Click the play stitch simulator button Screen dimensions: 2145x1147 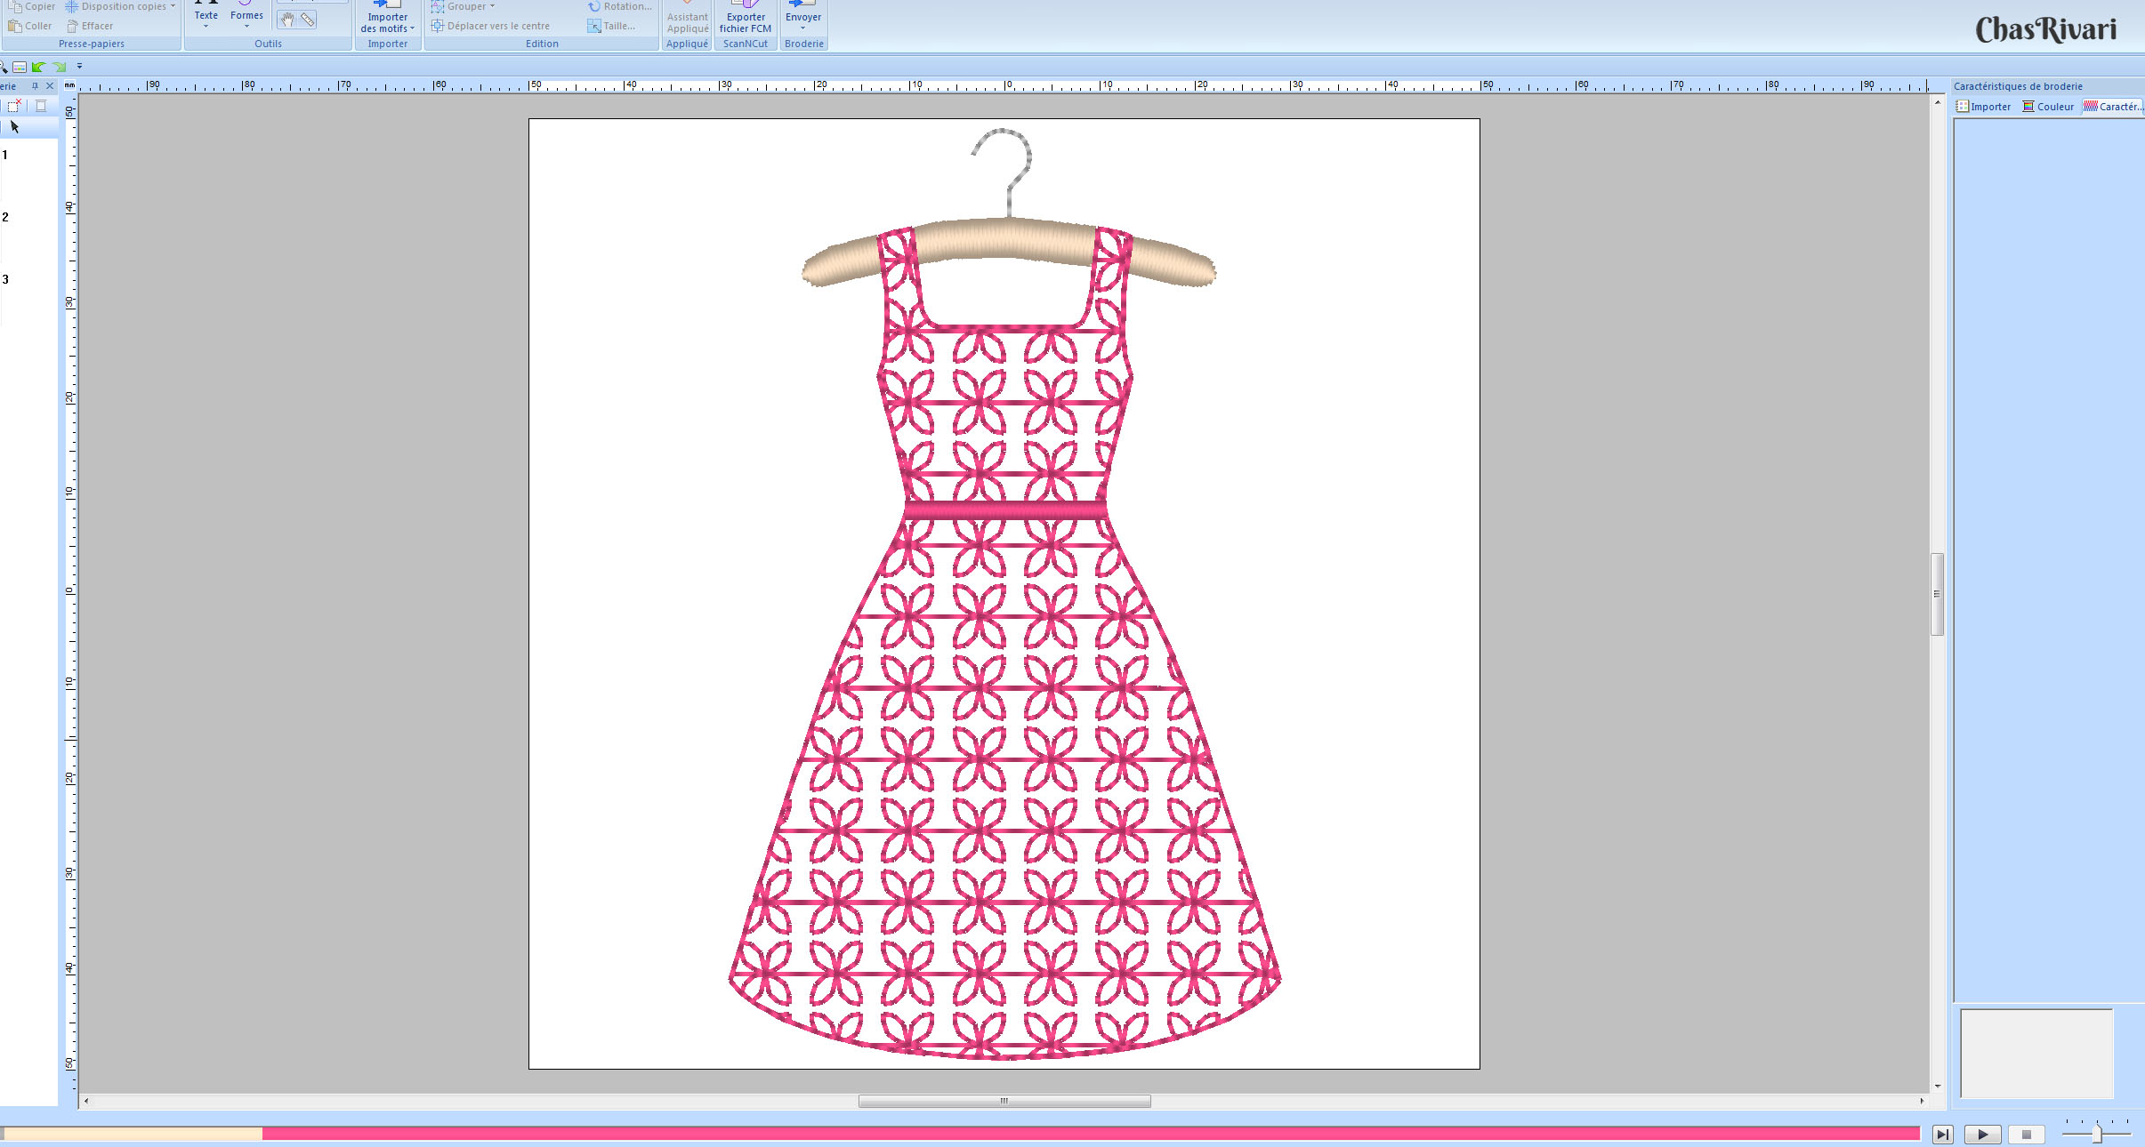(x=1983, y=1135)
